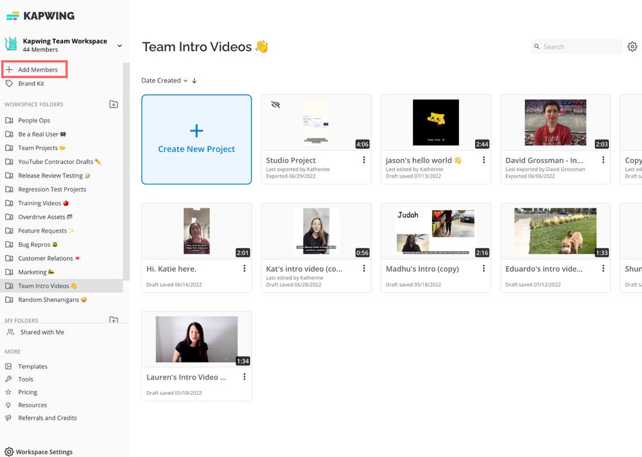
Task: Open Templates from the sidebar
Action: pyautogui.click(x=33, y=366)
